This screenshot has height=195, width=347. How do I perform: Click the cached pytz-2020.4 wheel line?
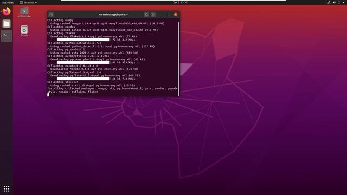94,53
